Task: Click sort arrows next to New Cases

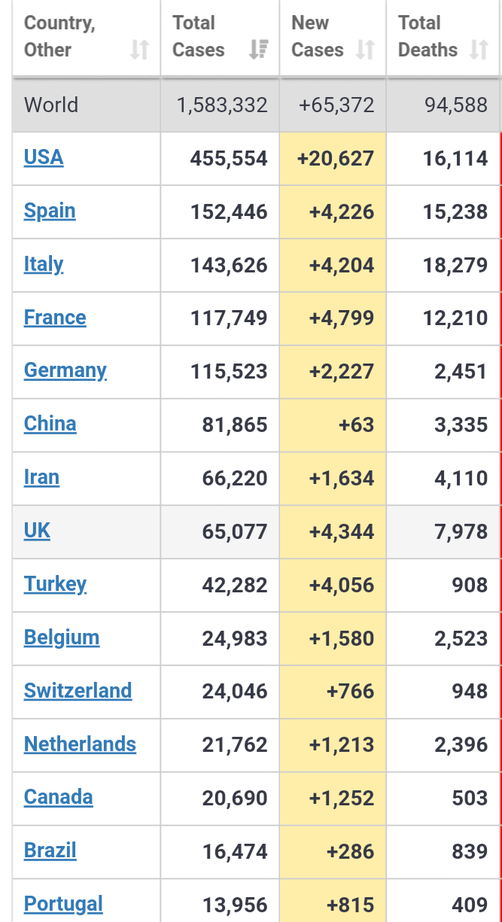Action: click(x=366, y=50)
